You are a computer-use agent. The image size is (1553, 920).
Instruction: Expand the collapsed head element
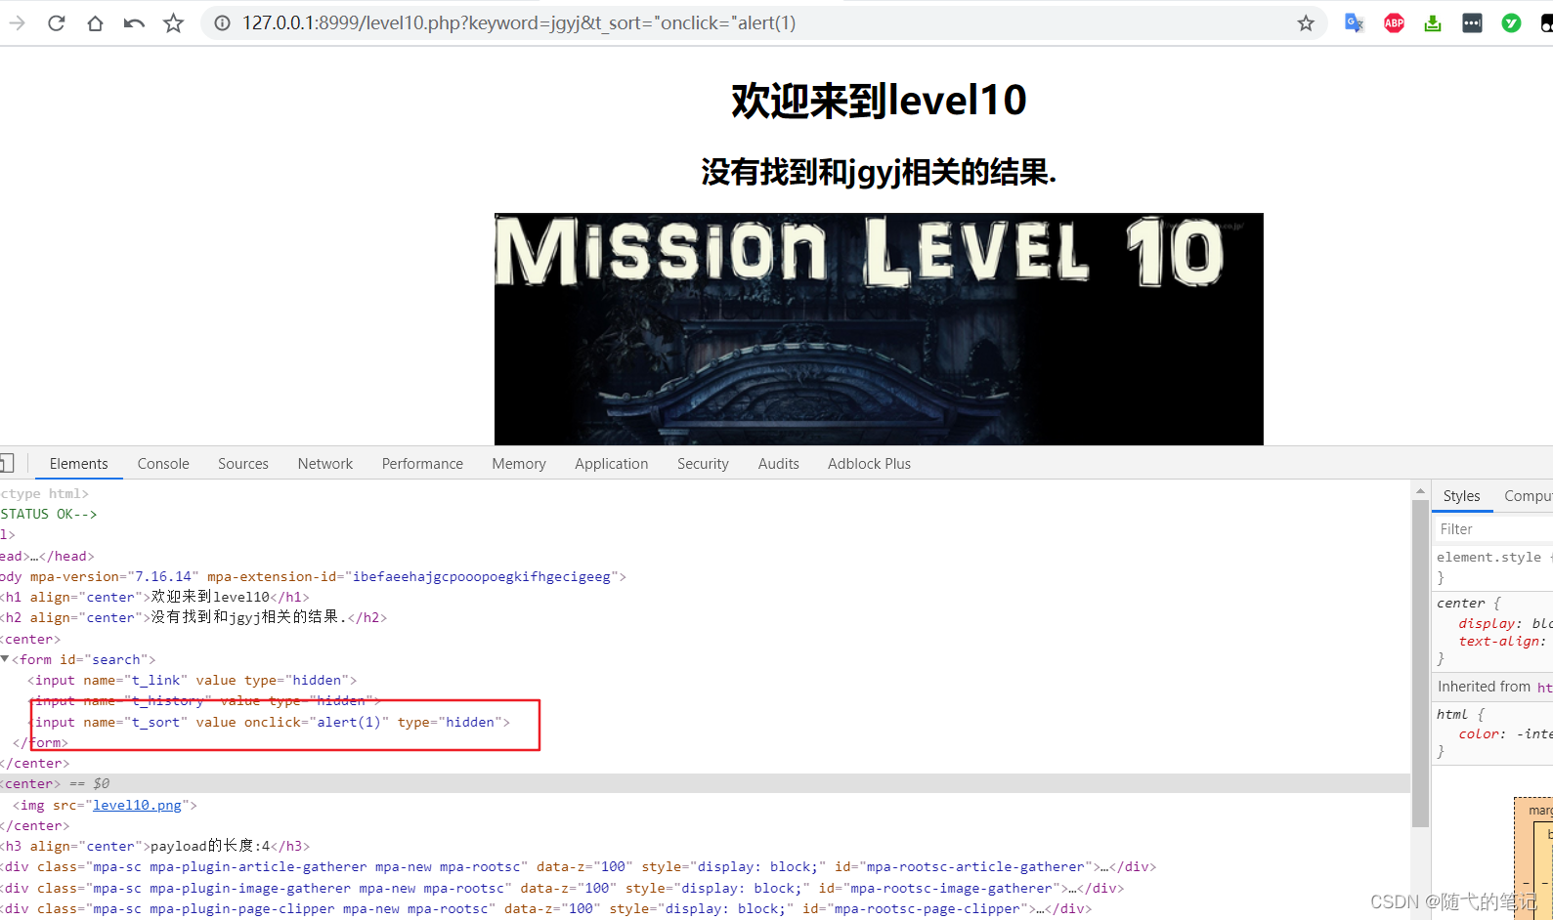click(x=47, y=556)
